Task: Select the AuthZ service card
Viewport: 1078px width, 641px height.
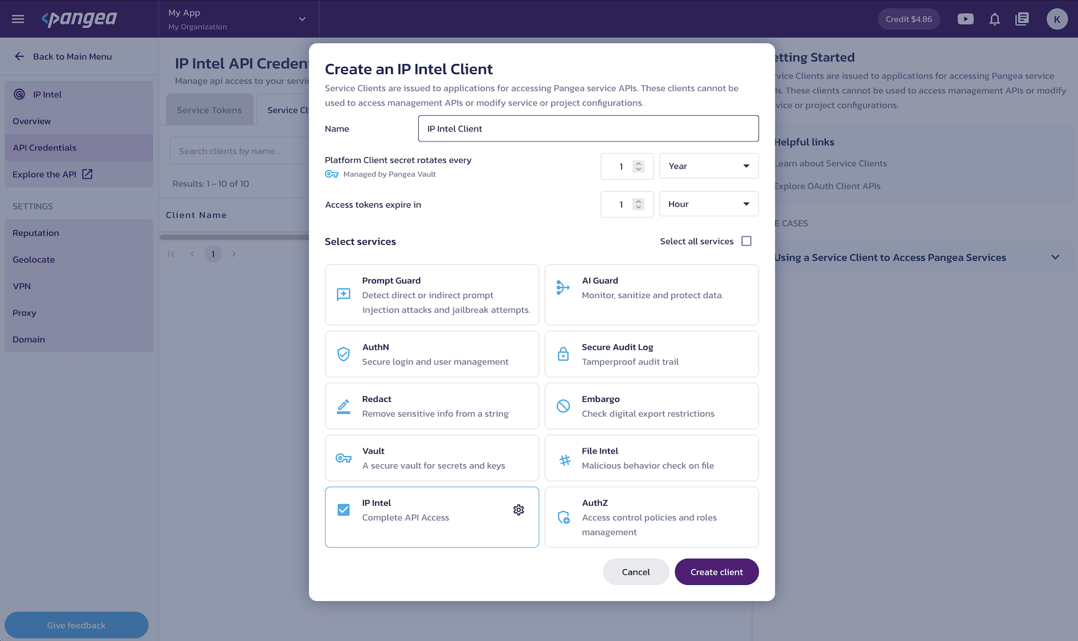Action: tap(651, 517)
